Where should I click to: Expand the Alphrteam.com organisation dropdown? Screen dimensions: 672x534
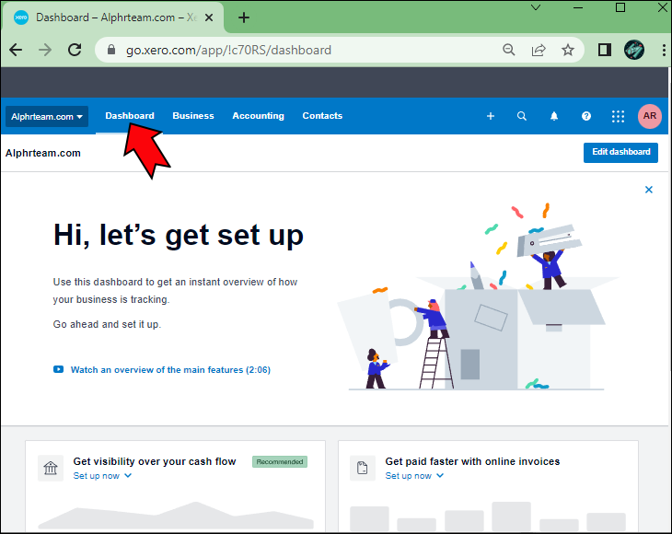pyautogui.click(x=47, y=117)
